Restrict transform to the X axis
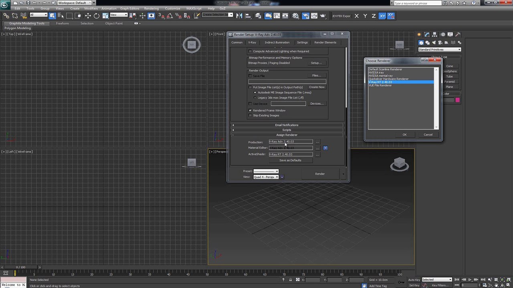The height and width of the screenshot is (288, 513). point(357,16)
